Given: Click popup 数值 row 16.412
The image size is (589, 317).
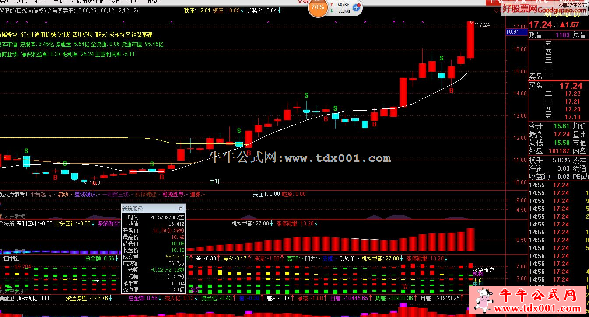Looking at the screenshot, I should [x=154, y=223].
